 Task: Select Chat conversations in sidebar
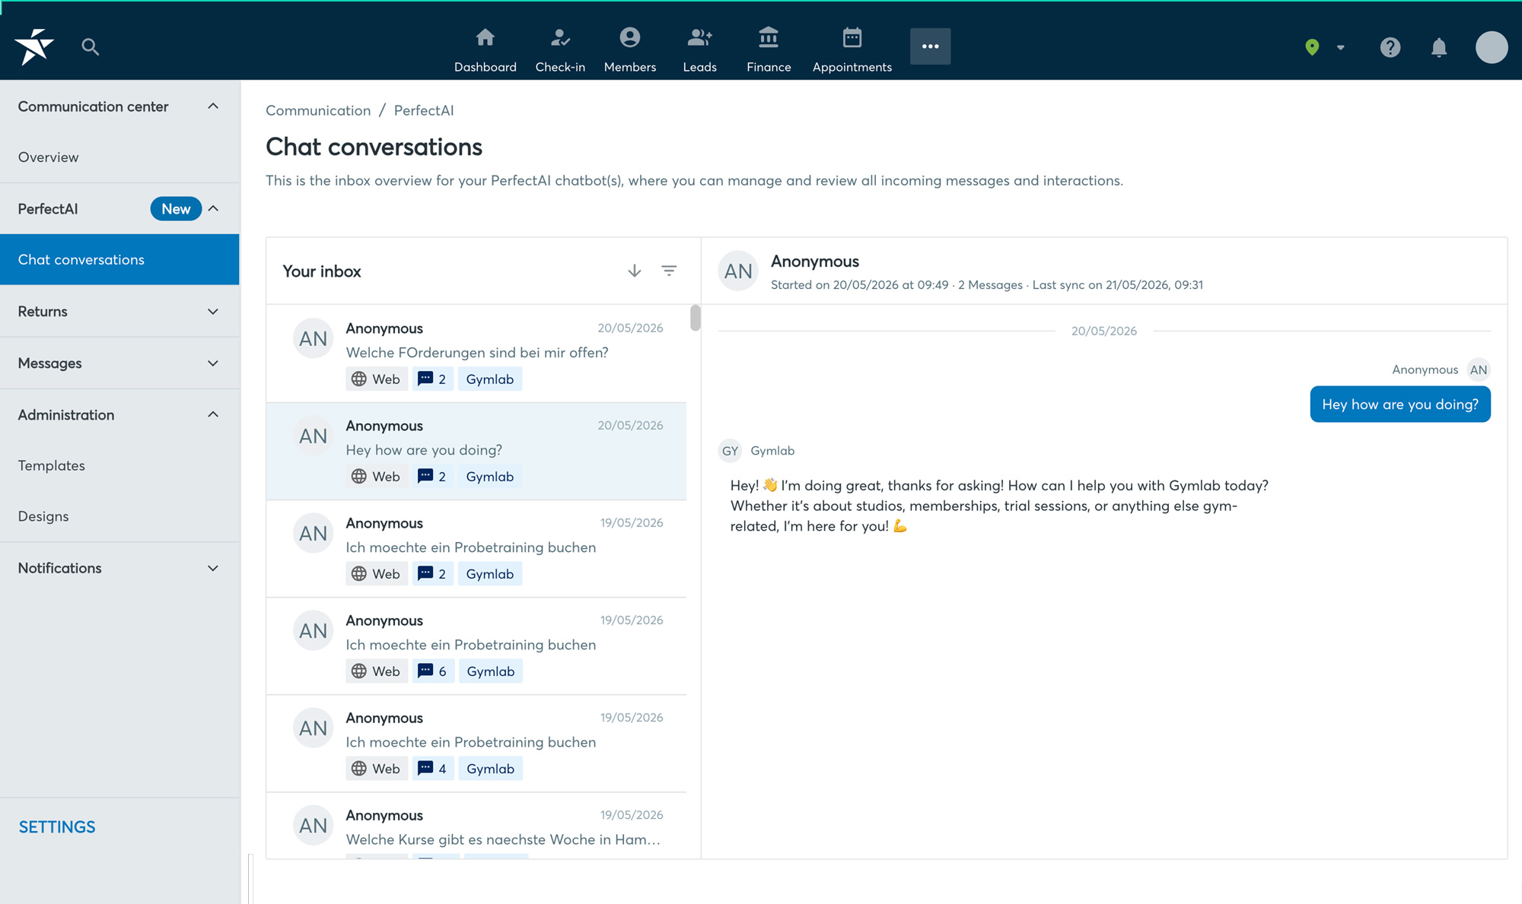[119, 259]
